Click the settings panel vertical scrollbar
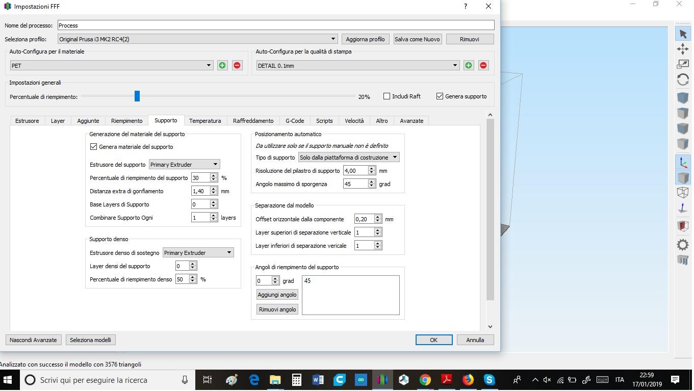The width and height of the screenshot is (694, 391). [x=490, y=210]
